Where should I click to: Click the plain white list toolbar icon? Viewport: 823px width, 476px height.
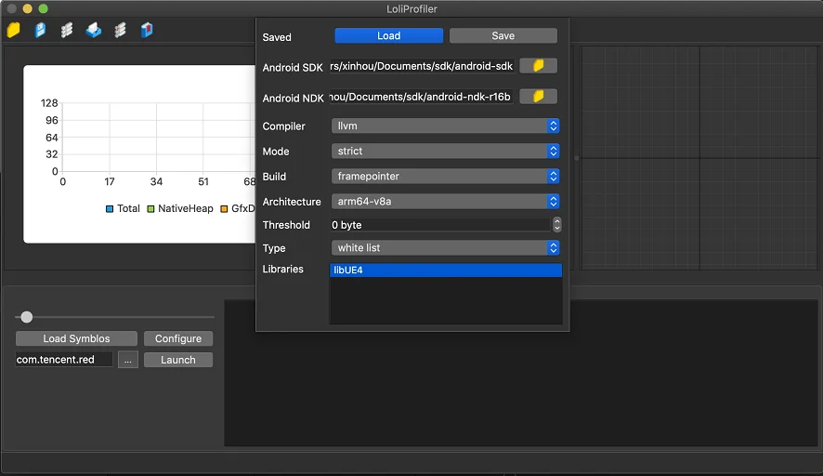[x=67, y=30]
